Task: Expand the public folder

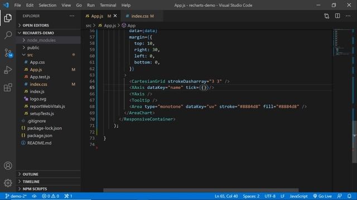Action: tap(49, 48)
